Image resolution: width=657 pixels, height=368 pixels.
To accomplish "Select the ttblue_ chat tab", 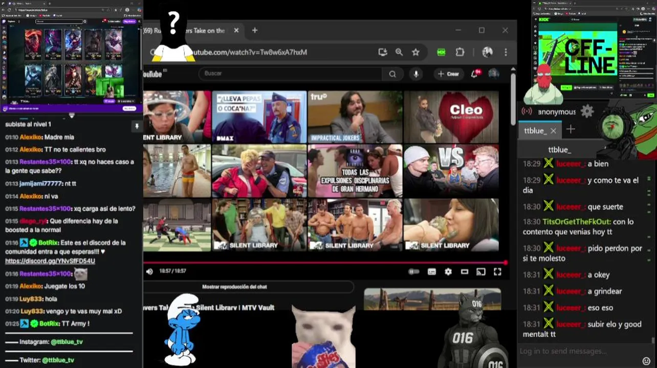I will click(x=535, y=131).
